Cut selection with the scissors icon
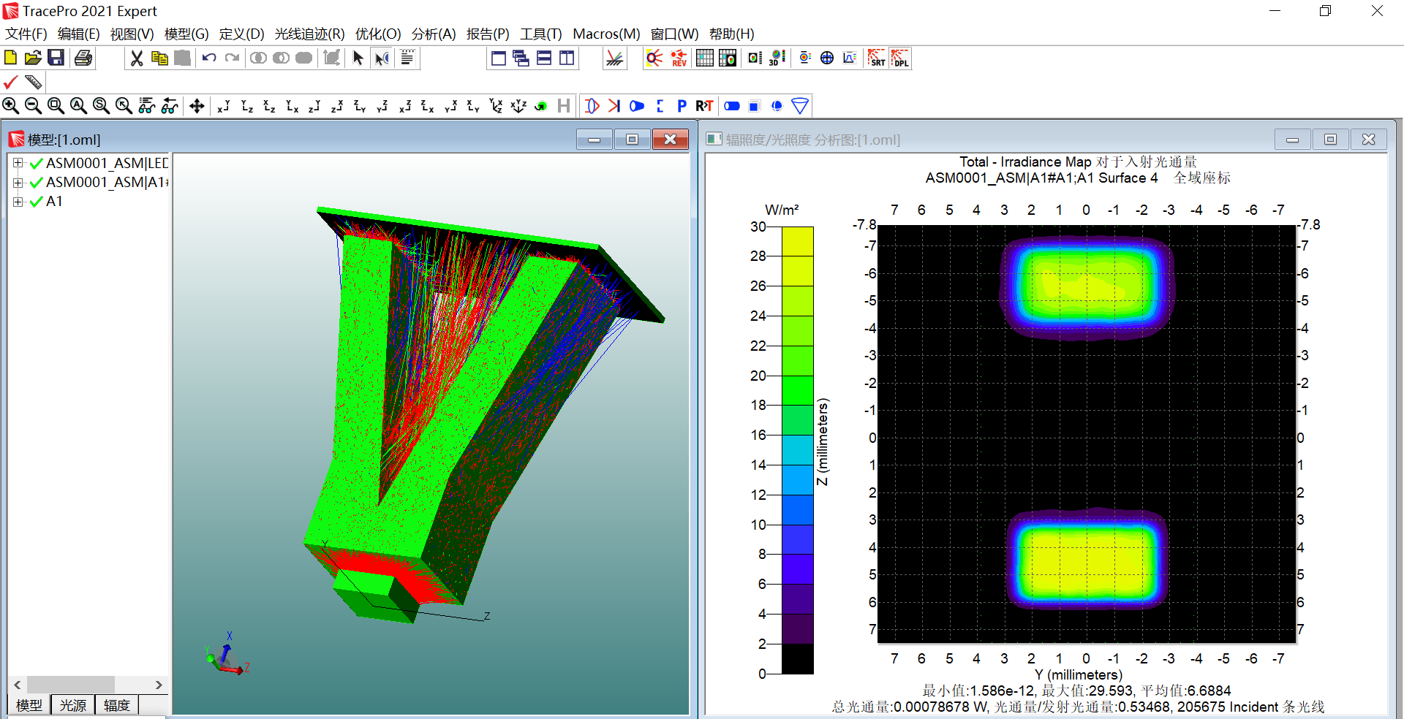The height and width of the screenshot is (719, 1404). pyautogui.click(x=137, y=58)
